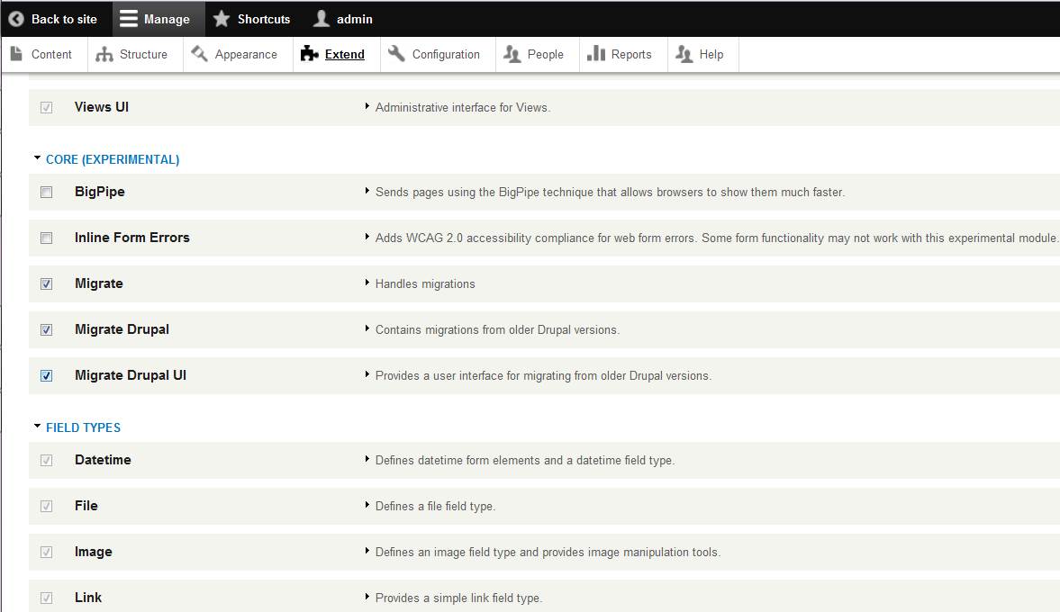
Task: Click 'Handles migrations' description text
Action: click(x=425, y=283)
